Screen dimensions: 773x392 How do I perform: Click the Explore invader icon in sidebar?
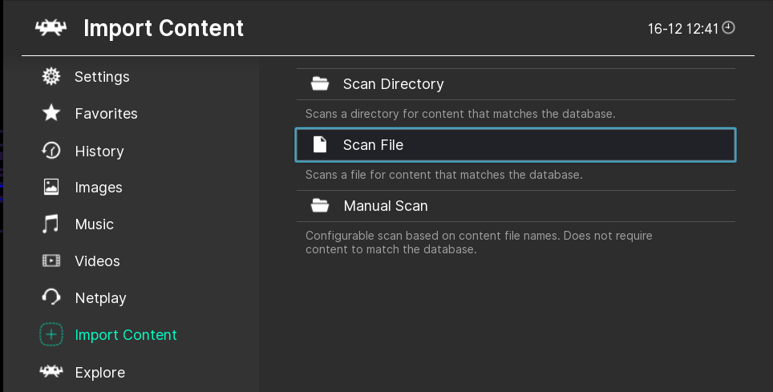pyautogui.click(x=51, y=372)
